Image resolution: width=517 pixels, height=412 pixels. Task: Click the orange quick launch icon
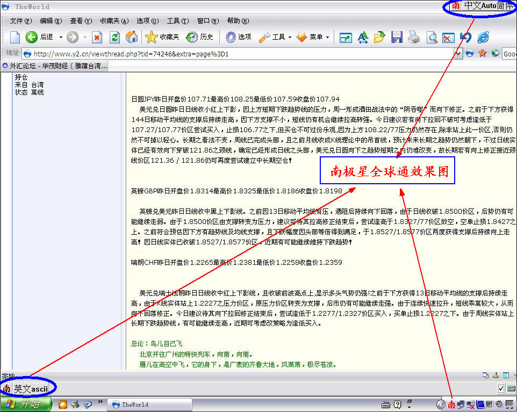point(63,404)
